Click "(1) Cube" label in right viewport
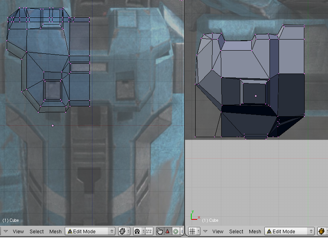 (210, 220)
